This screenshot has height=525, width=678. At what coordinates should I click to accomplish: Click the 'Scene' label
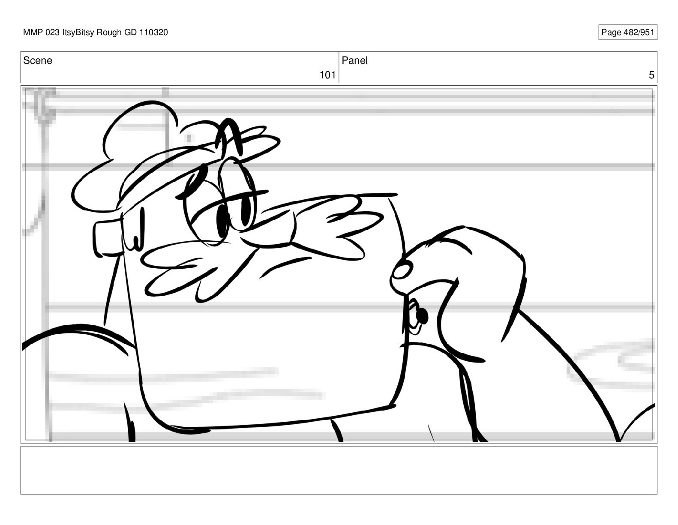pyautogui.click(x=38, y=61)
